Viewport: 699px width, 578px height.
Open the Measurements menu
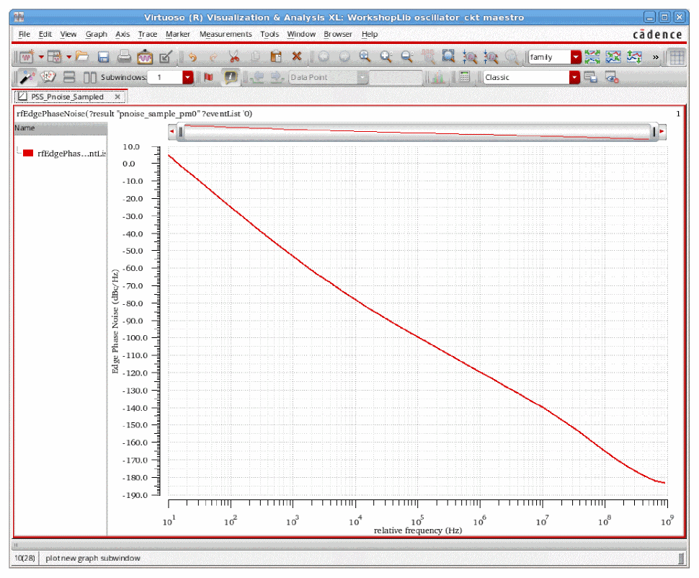pyautogui.click(x=226, y=34)
